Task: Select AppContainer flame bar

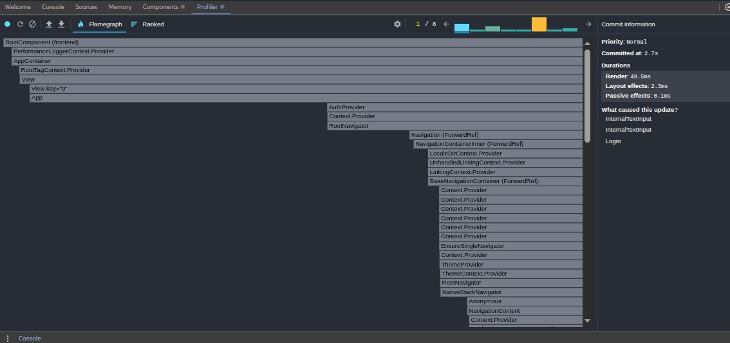Action: (297, 61)
